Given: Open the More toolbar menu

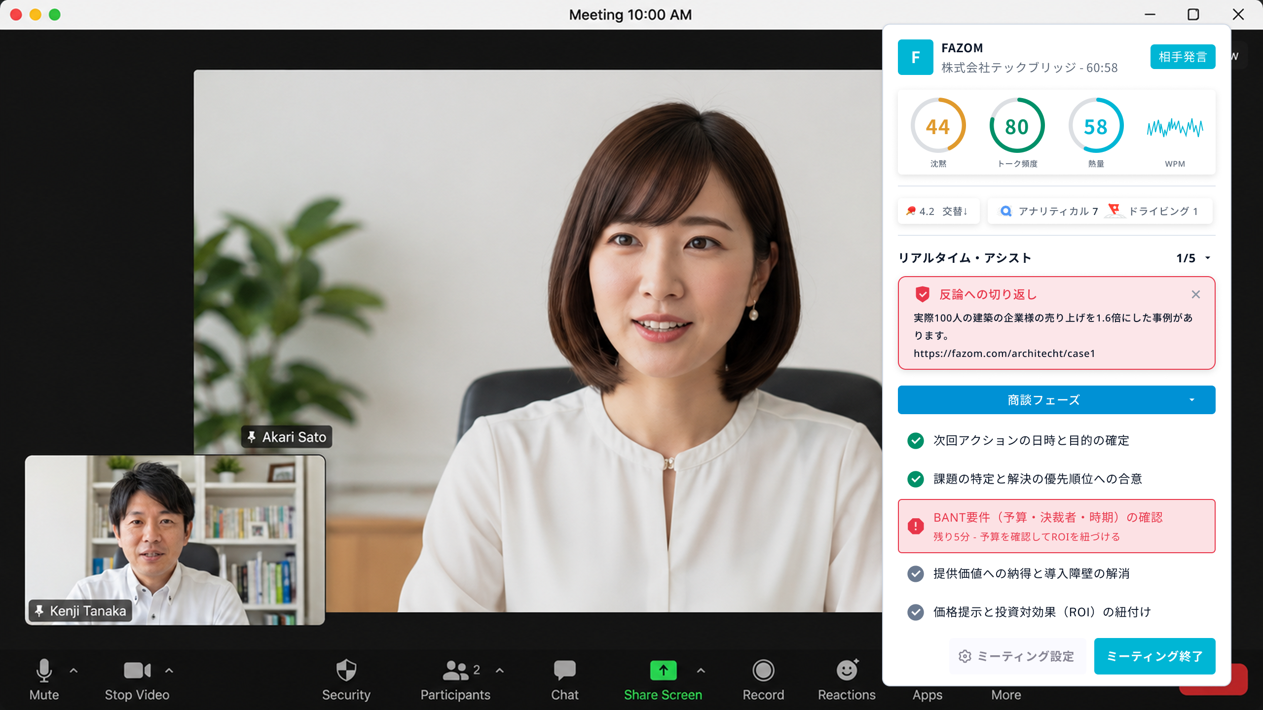Looking at the screenshot, I should coord(1006,695).
